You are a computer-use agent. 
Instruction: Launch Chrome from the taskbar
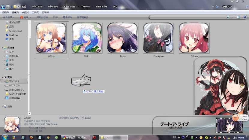pos(48,138)
